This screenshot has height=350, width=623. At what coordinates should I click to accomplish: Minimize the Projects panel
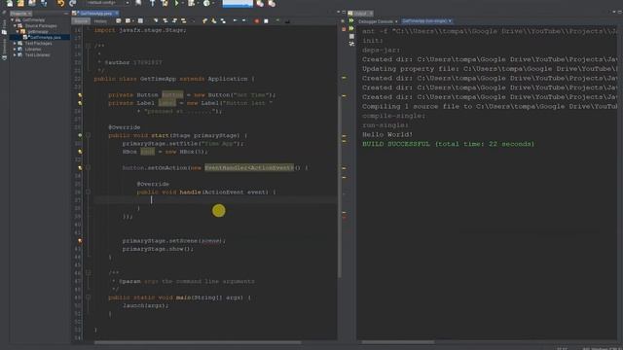tap(66, 13)
